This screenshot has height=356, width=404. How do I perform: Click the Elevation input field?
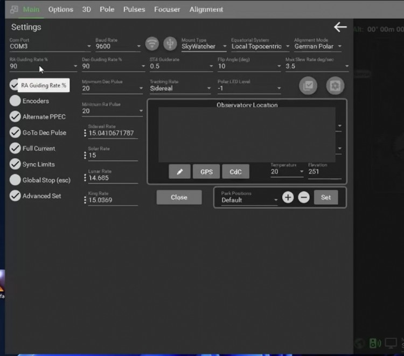324,172
